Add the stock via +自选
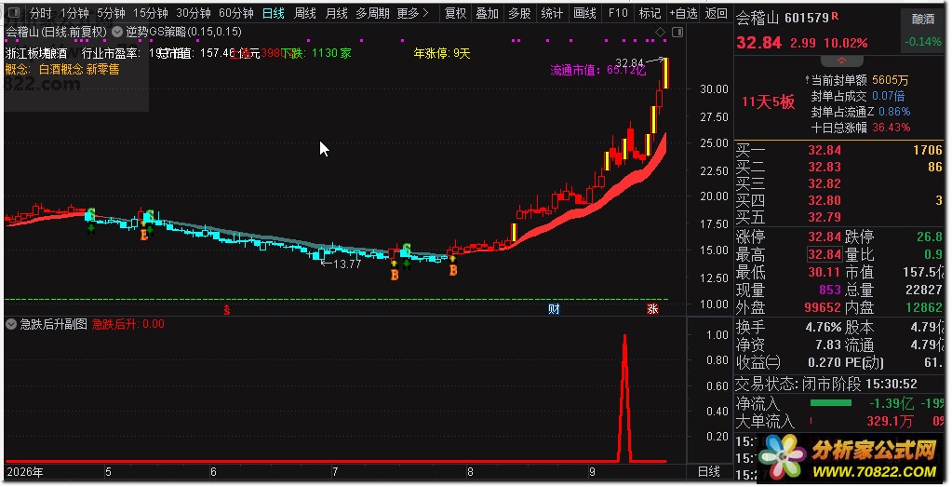This screenshot has width=952, height=487. 683,13
